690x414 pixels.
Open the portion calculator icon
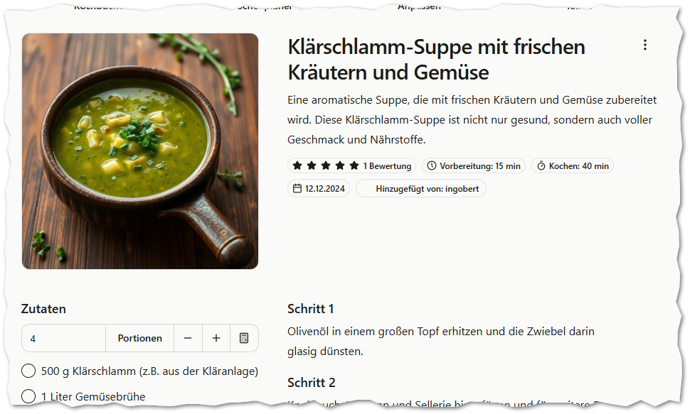pos(244,338)
